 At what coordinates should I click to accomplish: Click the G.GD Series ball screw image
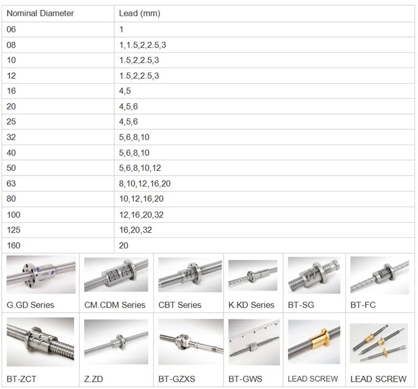tap(41, 275)
